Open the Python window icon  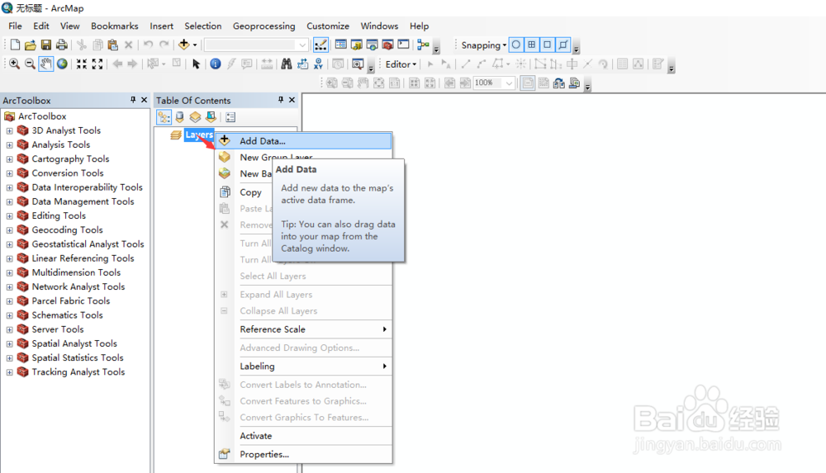404,45
